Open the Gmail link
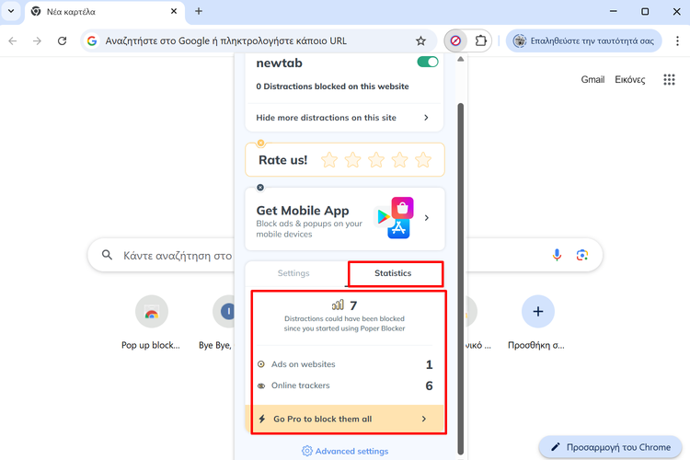The image size is (690, 460). coord(592,80)
